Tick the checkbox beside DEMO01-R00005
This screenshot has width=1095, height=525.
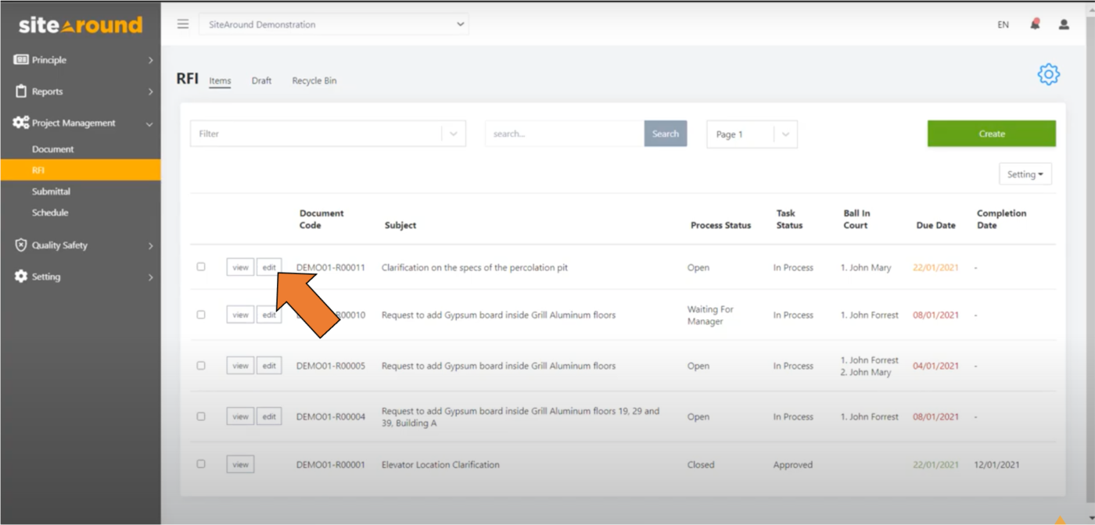pyautogui.click(x=201, y=365)
